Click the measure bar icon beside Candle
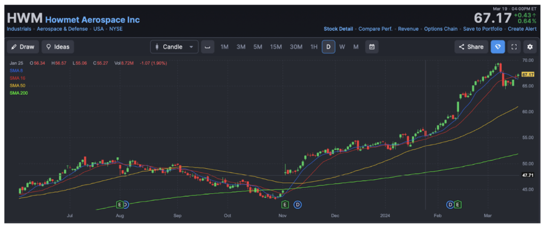Screen dimensions: 546x226 coord(207,47)
